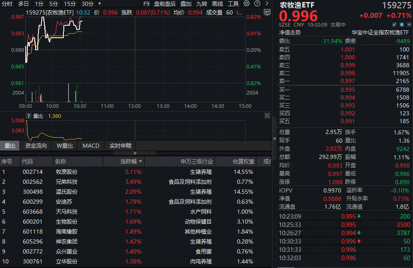Click the WP icon at chart corner

tap(266, 12)
